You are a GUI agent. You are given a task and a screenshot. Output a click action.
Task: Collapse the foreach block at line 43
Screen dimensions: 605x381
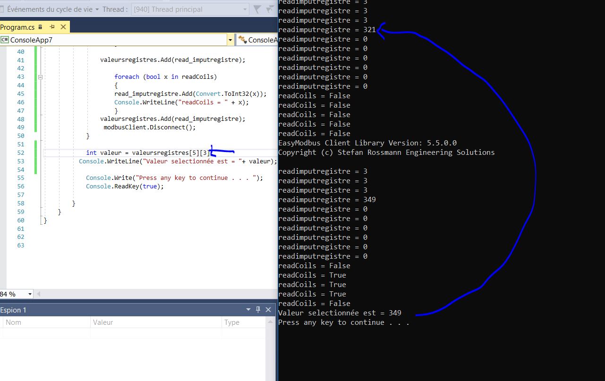click(41, 77)
